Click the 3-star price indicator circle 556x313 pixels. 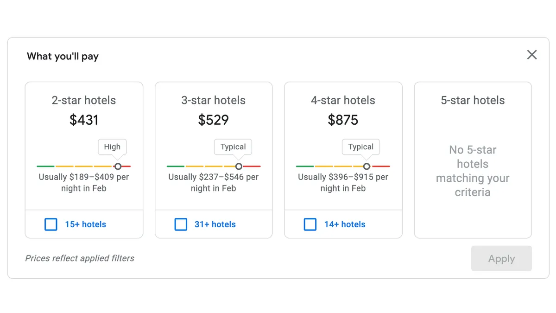[x=239, y=166]
